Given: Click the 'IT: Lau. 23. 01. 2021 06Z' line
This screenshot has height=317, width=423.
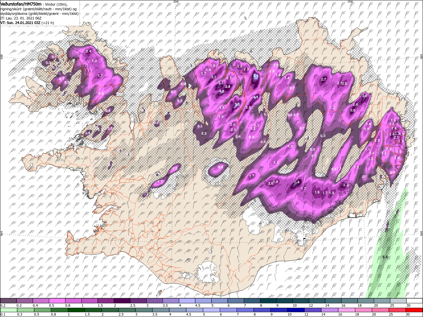Looking at the screenshot, I should click(x=20, y=18).
